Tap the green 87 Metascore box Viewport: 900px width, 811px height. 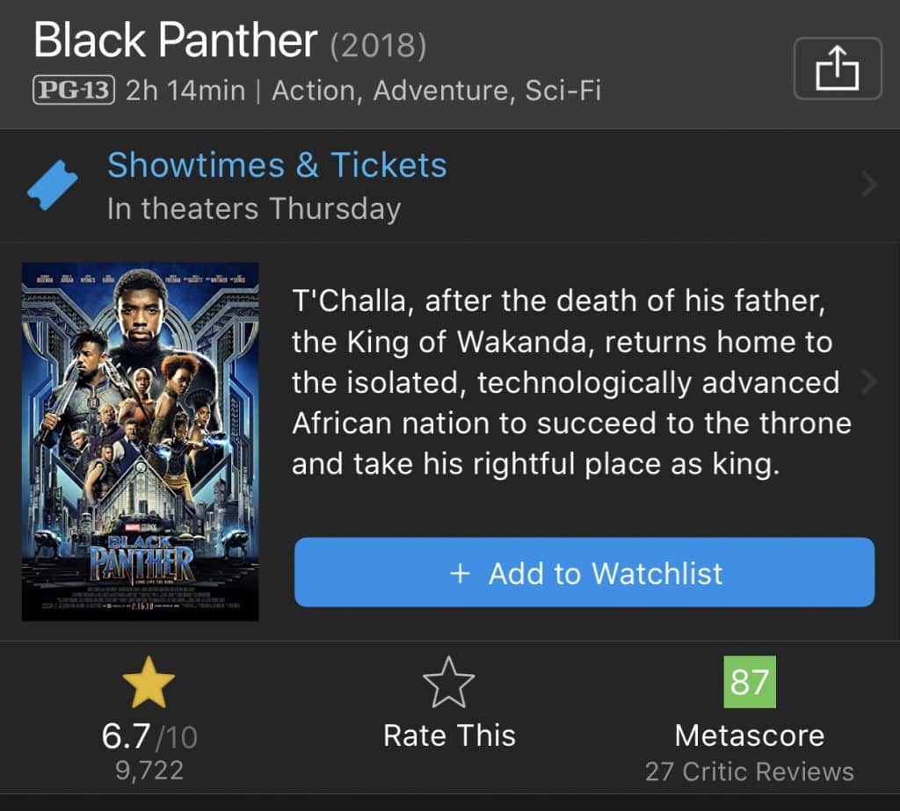749,681
